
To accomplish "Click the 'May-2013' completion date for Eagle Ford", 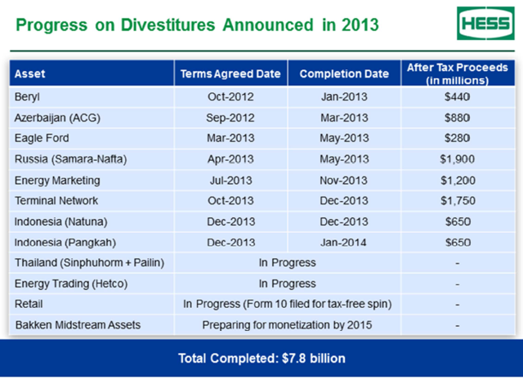I will point(344,138).
